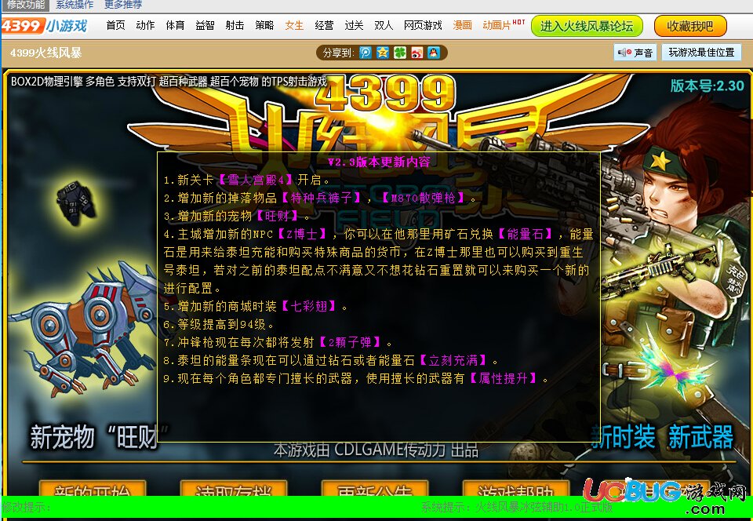The width and height of the screenshot is (753, 521).
Task: Open the 修改功能 menu
Action: coord(26,5)
